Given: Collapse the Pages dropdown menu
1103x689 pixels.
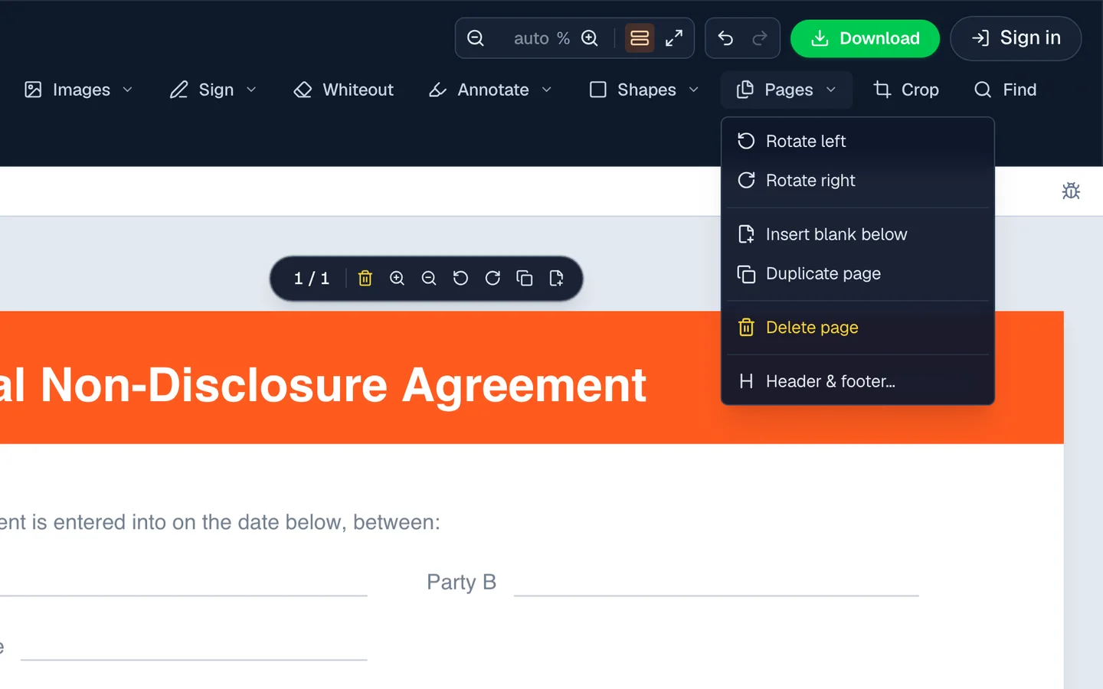Looking at the screenshot, I should click(x=787, y=90).
